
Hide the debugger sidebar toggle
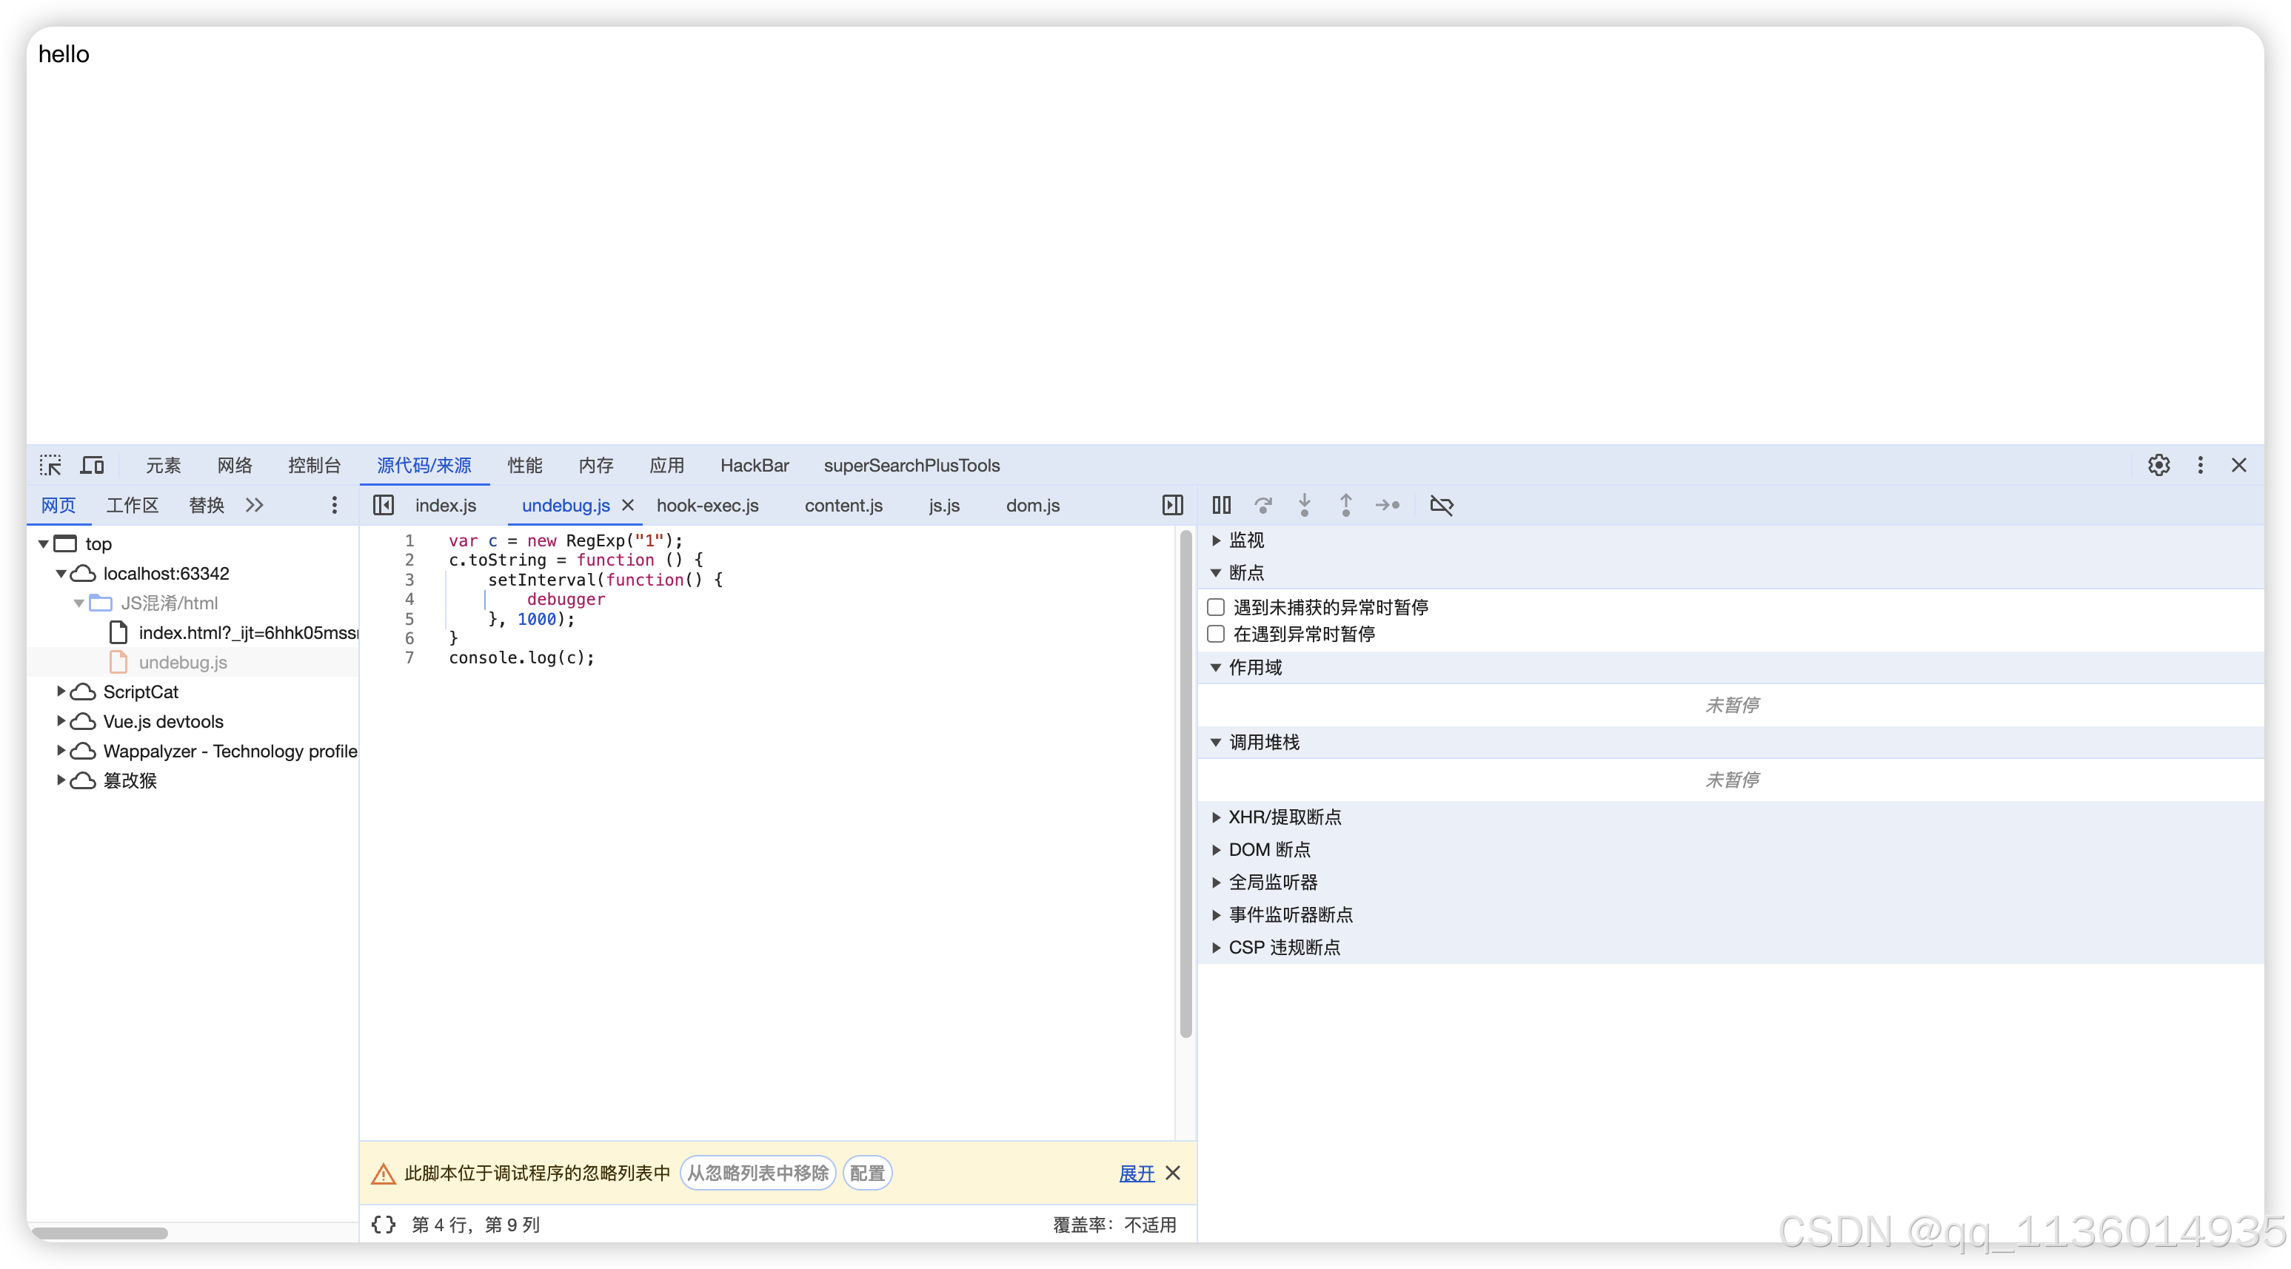(1172, 505)
